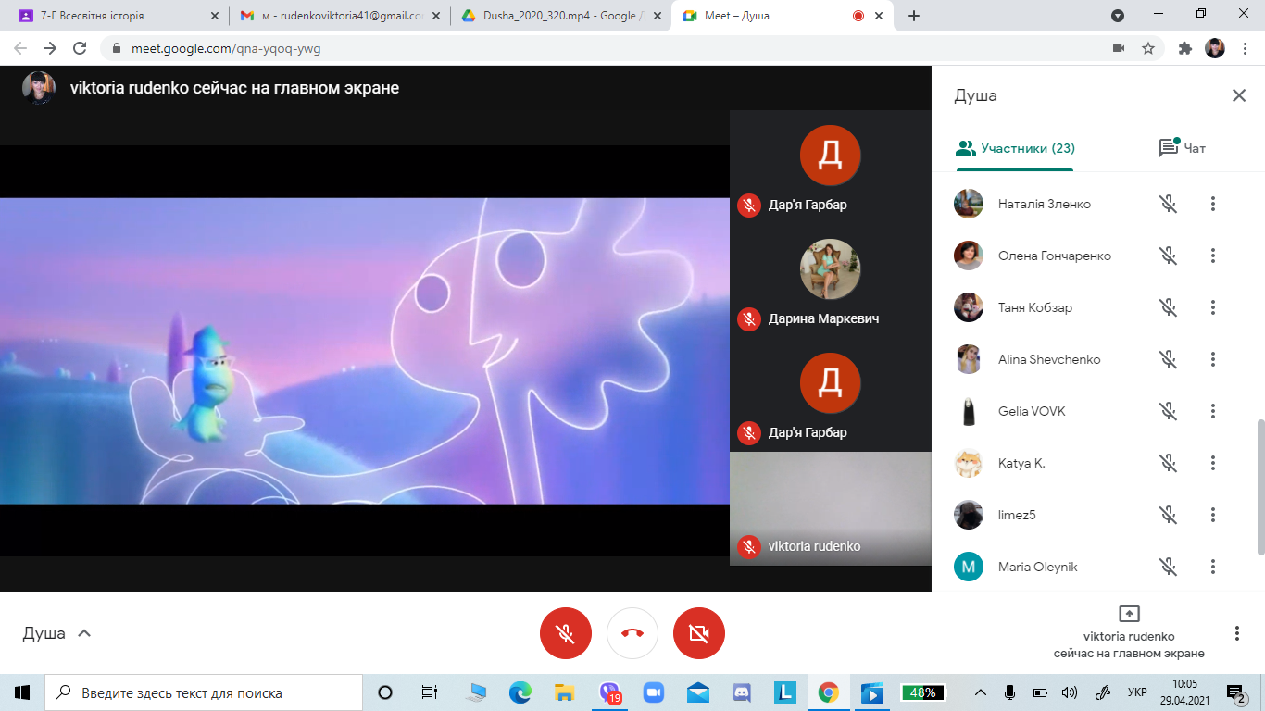This screenshot has width=1265, height=711.
Task: Toggle the camera on or off
Action: pyautogui.click(x=699, y=633)
